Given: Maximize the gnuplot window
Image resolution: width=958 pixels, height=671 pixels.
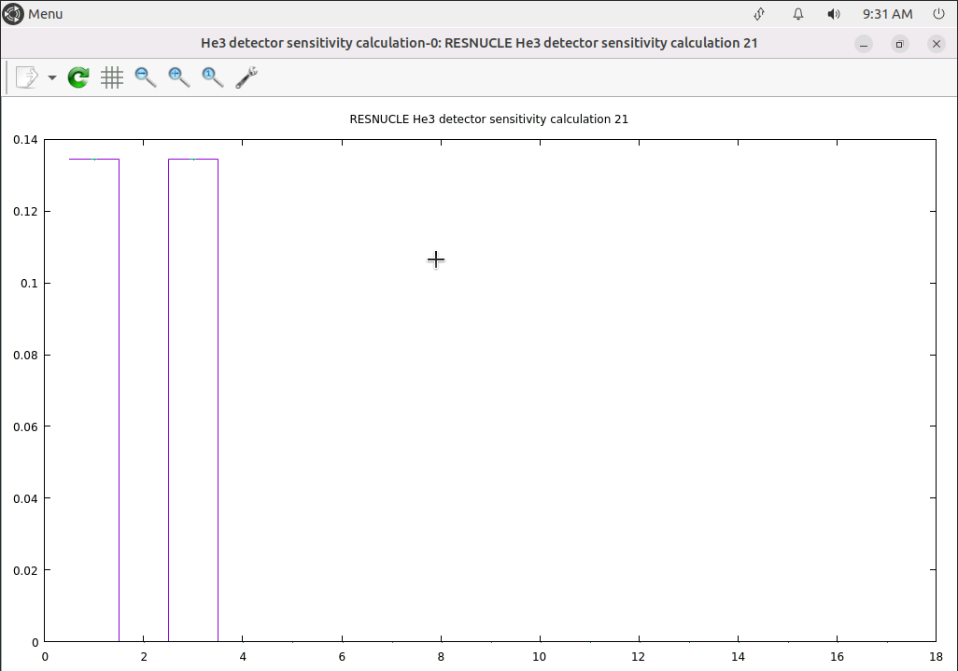Looking at the screenshot, I should pyautogui.click(x=899, y=44).
